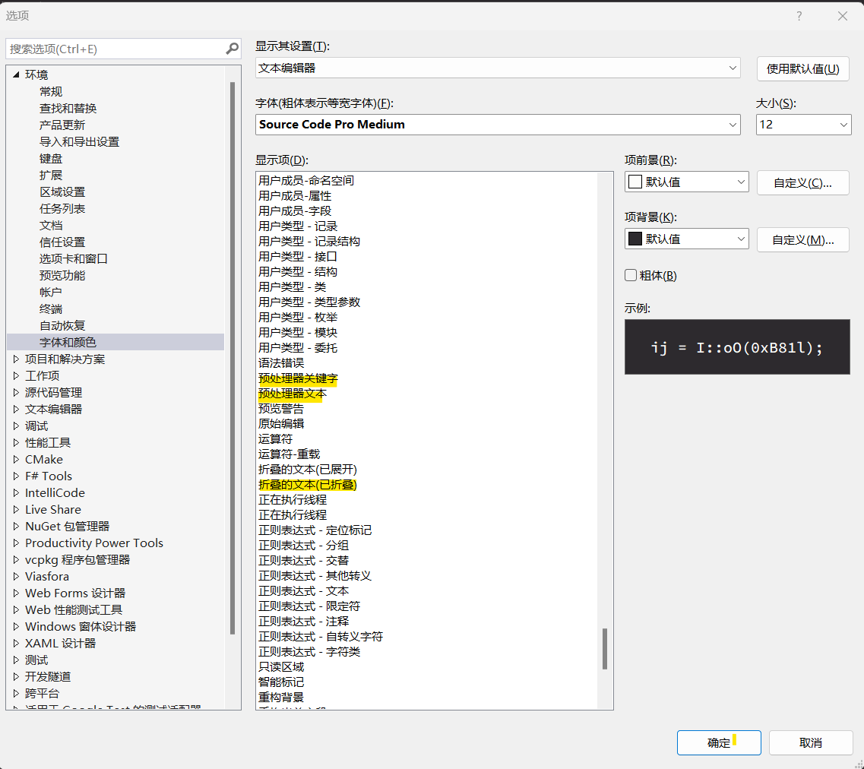Tick the 粗体(B) checkbox
This screenshot has height=769, width=864.
(x=631, y=275)
